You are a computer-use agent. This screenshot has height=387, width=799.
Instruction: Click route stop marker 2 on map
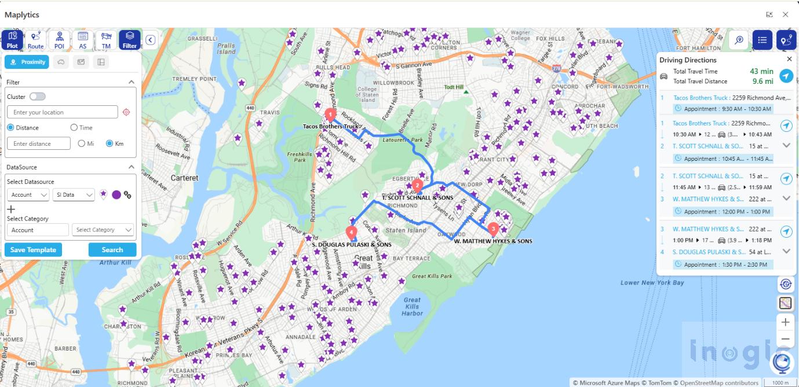click(417, 186)
